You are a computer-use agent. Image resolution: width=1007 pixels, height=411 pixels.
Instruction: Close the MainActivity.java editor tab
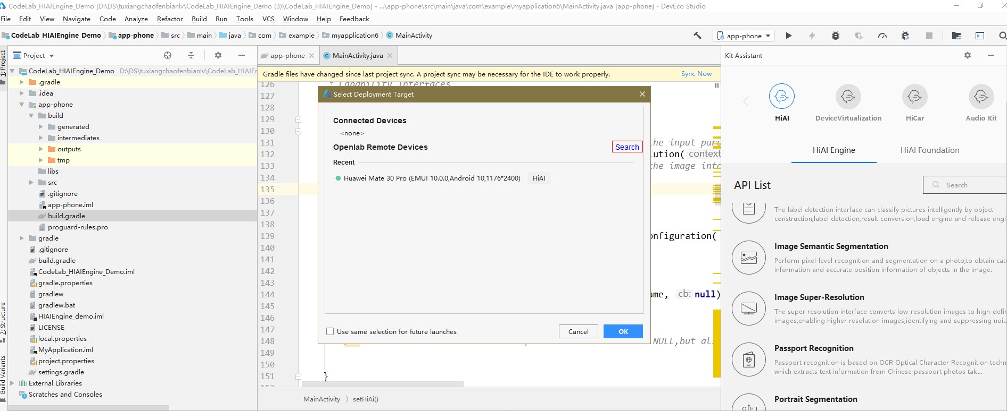click(390, 55)
